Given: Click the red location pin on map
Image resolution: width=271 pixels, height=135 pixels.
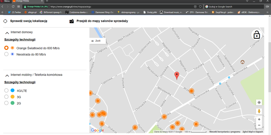Looking at the screenshot, I should [x=177, y=76].
